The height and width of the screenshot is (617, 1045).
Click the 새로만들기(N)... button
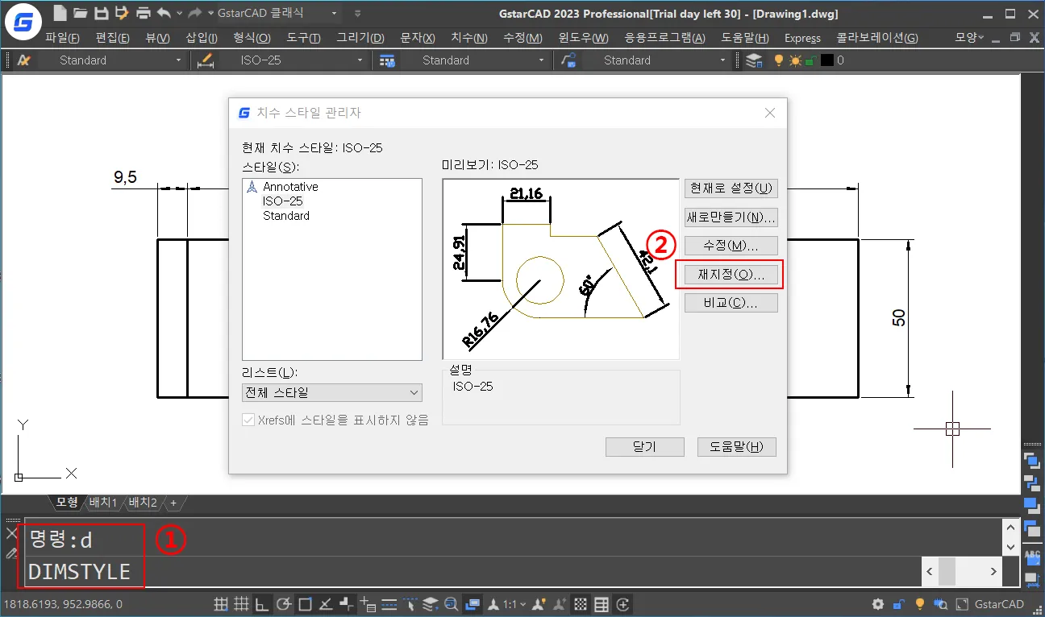(x=731, y=217)
